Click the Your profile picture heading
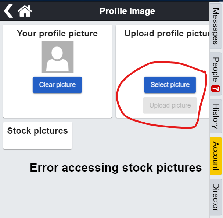 [x=57, y=34]
